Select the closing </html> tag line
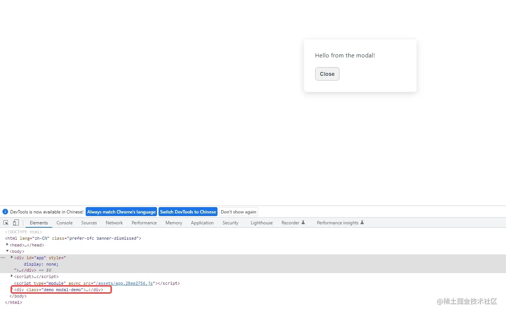This screenshot has height=314, width=506. tap(14, 303)
